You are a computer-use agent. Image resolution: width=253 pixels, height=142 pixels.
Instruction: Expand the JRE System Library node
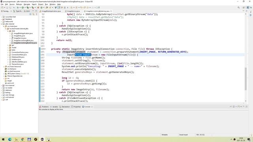(x=4, y=74)
